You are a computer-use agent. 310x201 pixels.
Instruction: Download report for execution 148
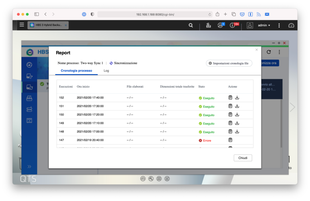click(x=237, y=131)
